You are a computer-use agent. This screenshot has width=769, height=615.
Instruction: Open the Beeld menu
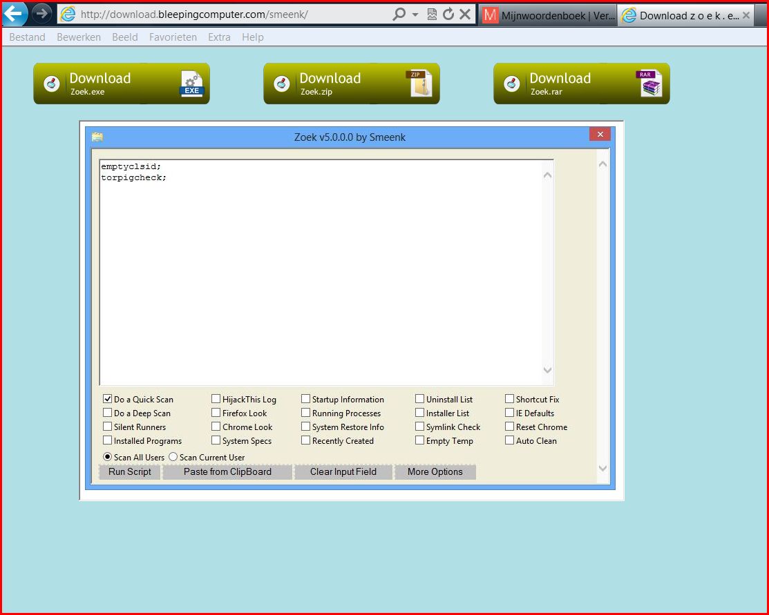(x=124, y=37)
